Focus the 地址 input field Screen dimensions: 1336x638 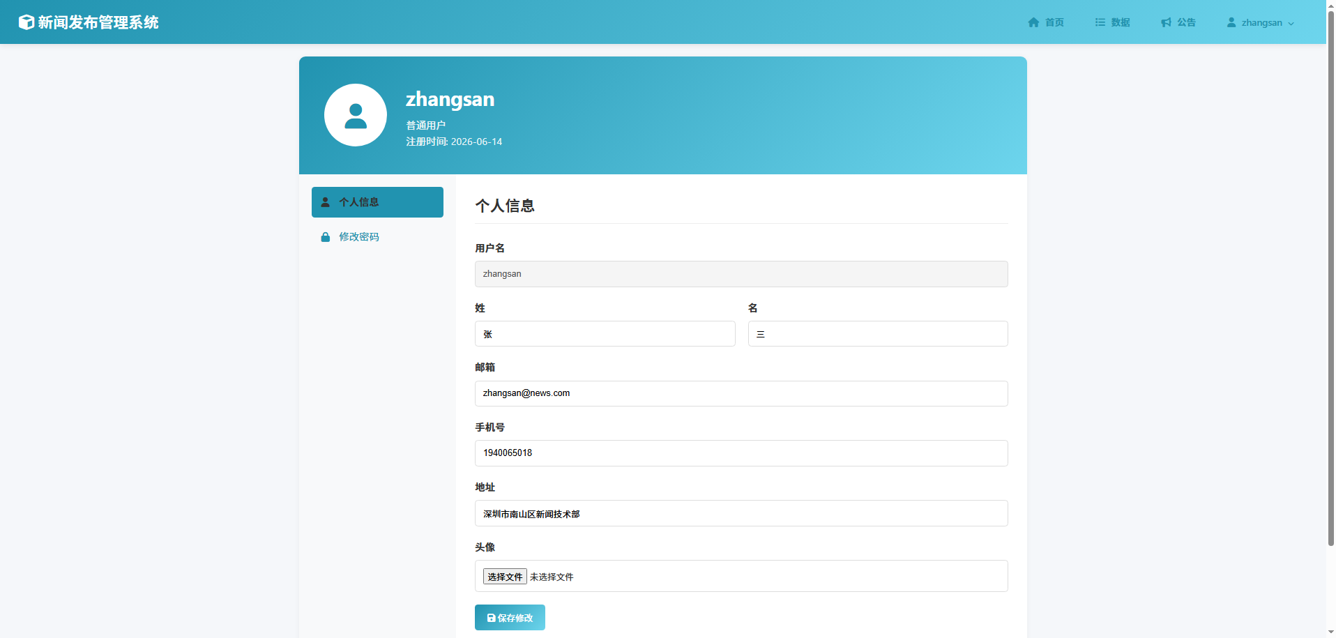point(741,513)
